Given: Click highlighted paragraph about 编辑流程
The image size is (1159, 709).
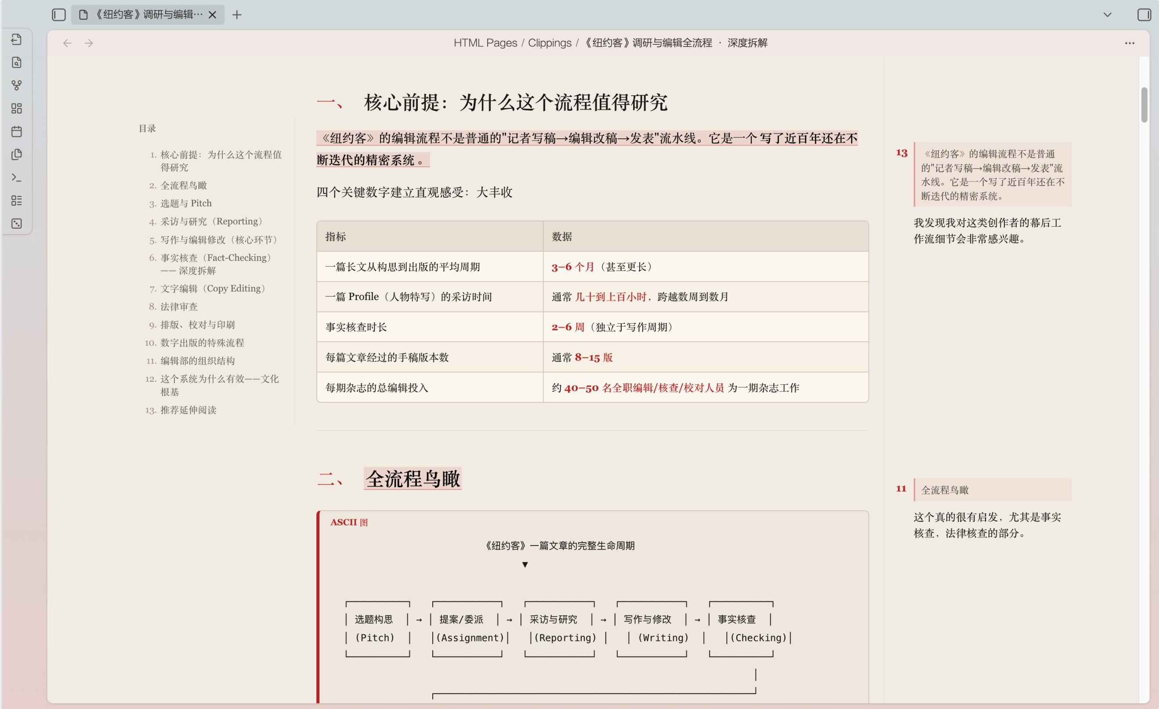Looking at the screenshot, I should pos(587,149).
